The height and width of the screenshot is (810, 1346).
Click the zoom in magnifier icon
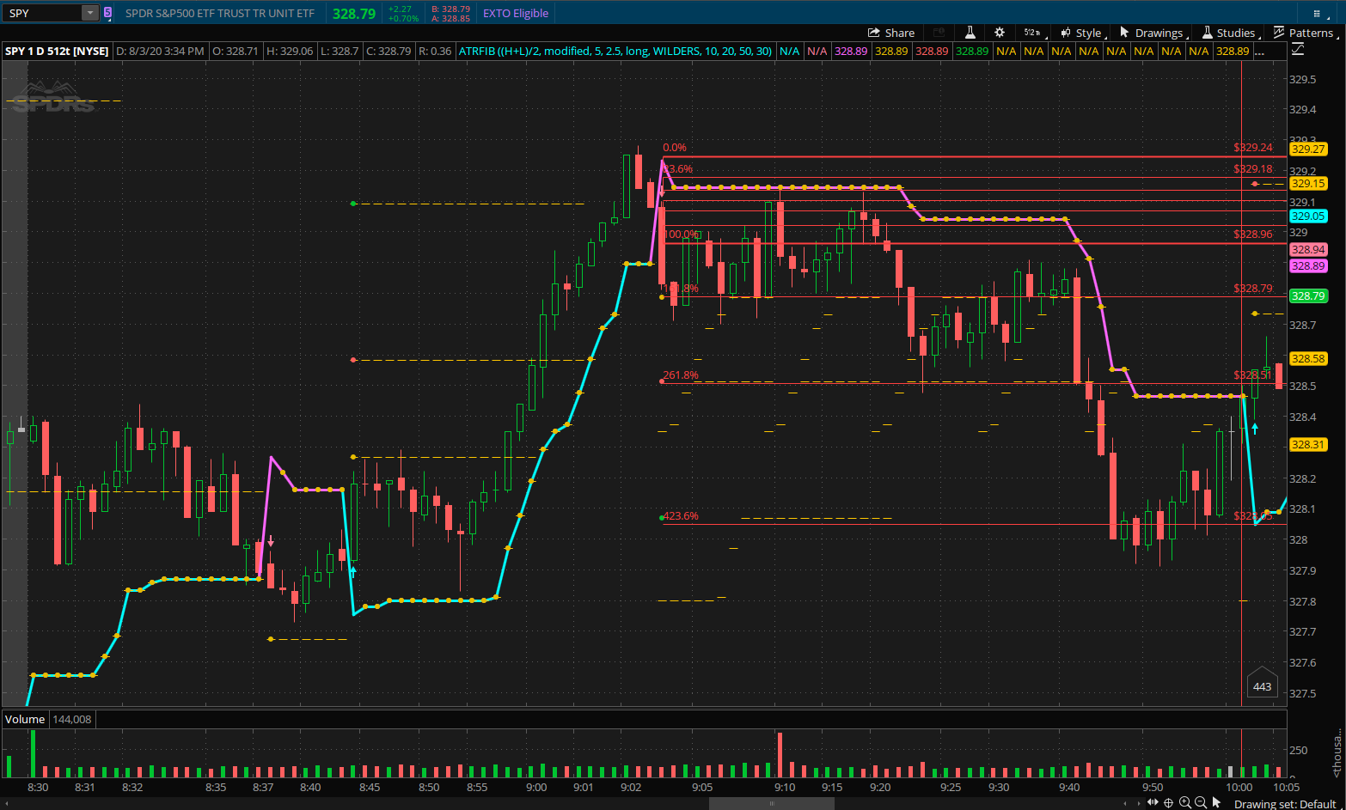(x=1185, y=802)
